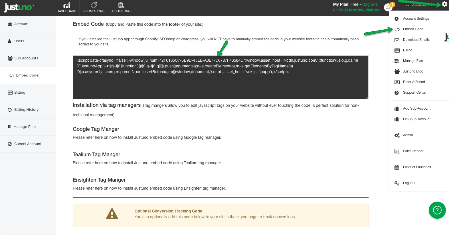Click the Billing History clock icon
Screen dimensions: 449x235
coord(10,110)
